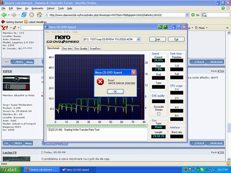The image size is (231, 173).
Task: Click the Exit button in Nero
Action: pos(176,39)
